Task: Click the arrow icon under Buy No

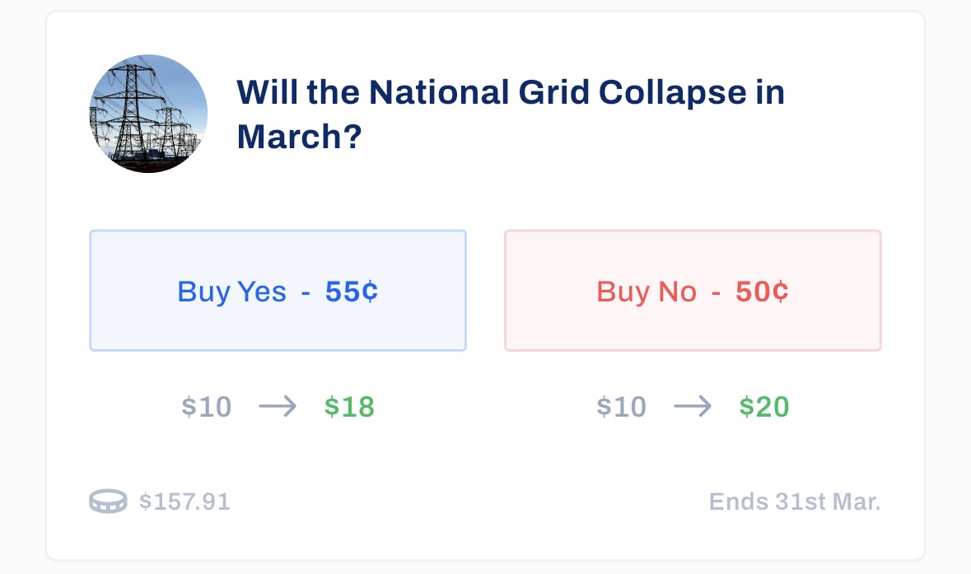Action: (693, 407)
